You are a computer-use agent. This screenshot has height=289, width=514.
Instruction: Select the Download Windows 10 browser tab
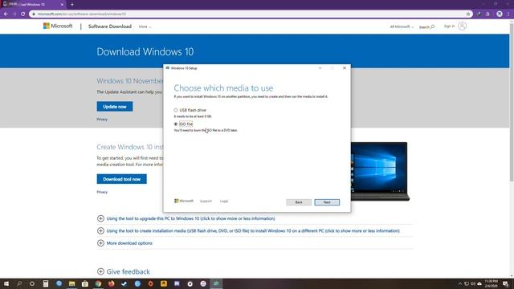[x=33, y=5]
